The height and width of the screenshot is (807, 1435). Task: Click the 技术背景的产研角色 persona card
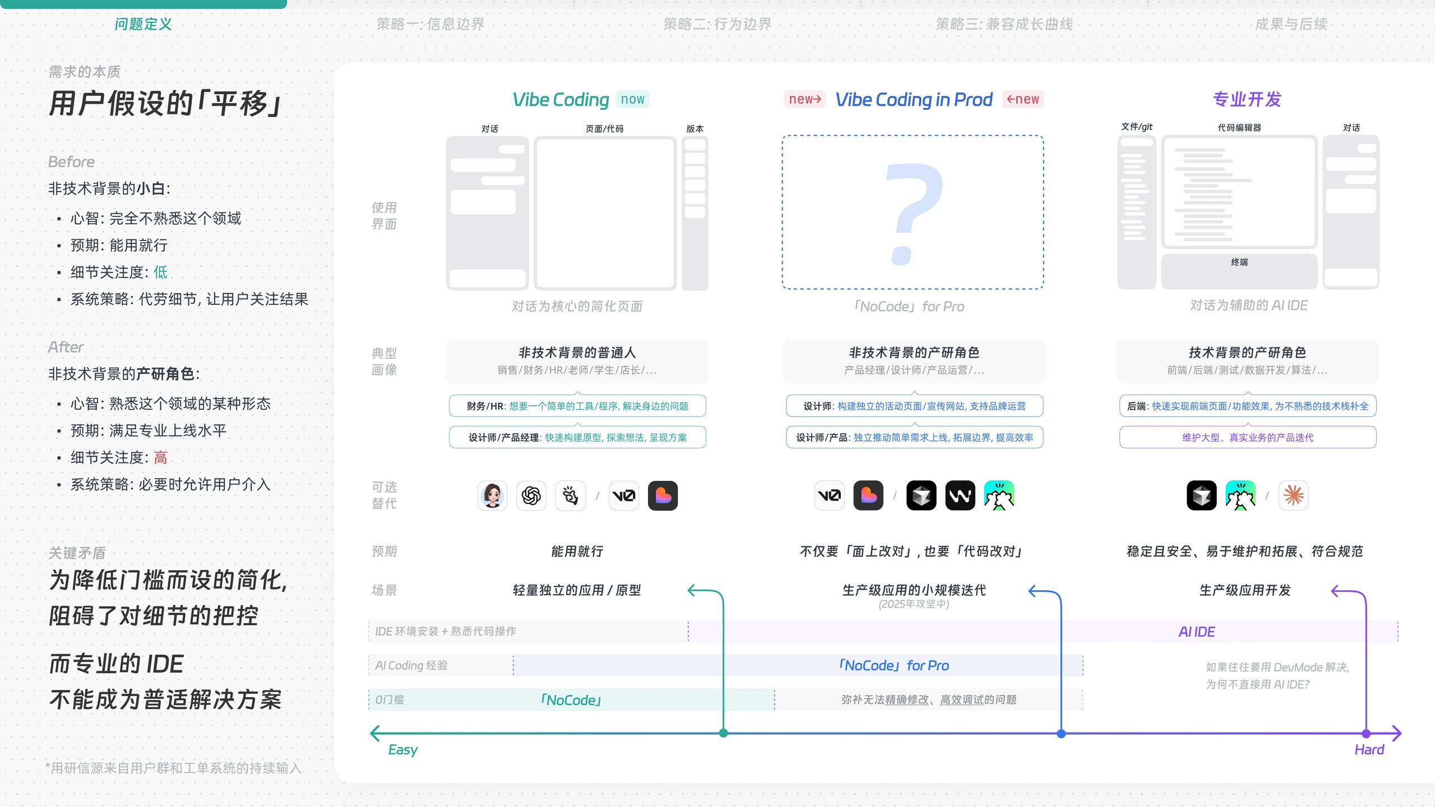click(1248, 361)
